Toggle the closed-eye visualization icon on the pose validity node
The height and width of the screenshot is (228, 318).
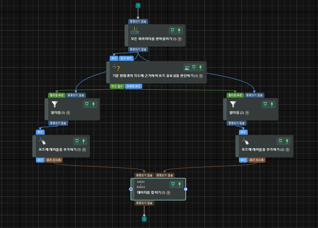pos(187,67)
